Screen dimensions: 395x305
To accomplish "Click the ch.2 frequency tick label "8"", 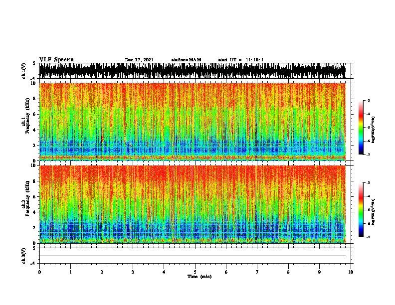I will [x=34, y=181].
